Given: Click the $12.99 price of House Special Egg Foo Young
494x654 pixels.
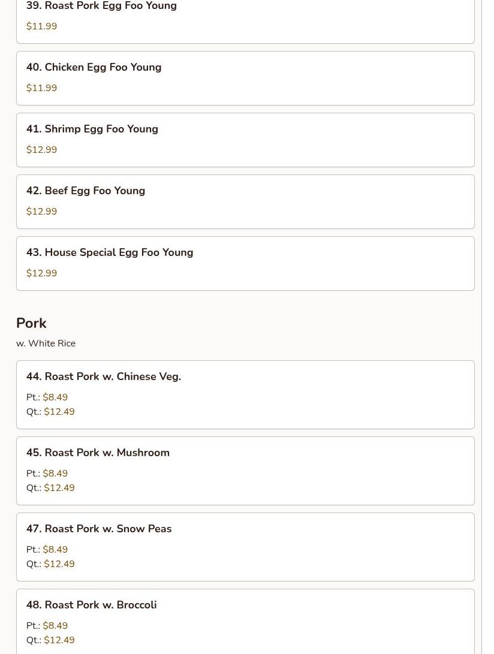Looking at the screenshot, I should click(x=42, y=273).
